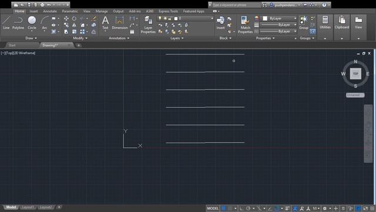Click the Offset tool icon
The image size is (376, 212).
point(94,32)
